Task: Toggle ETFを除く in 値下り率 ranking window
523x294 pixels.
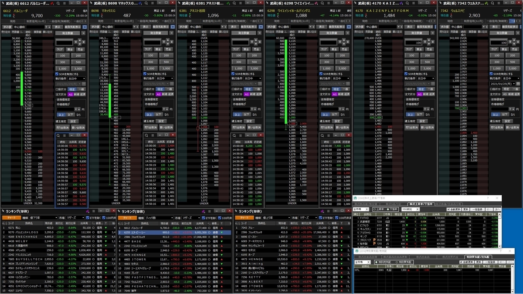Action: pos(88,218)
